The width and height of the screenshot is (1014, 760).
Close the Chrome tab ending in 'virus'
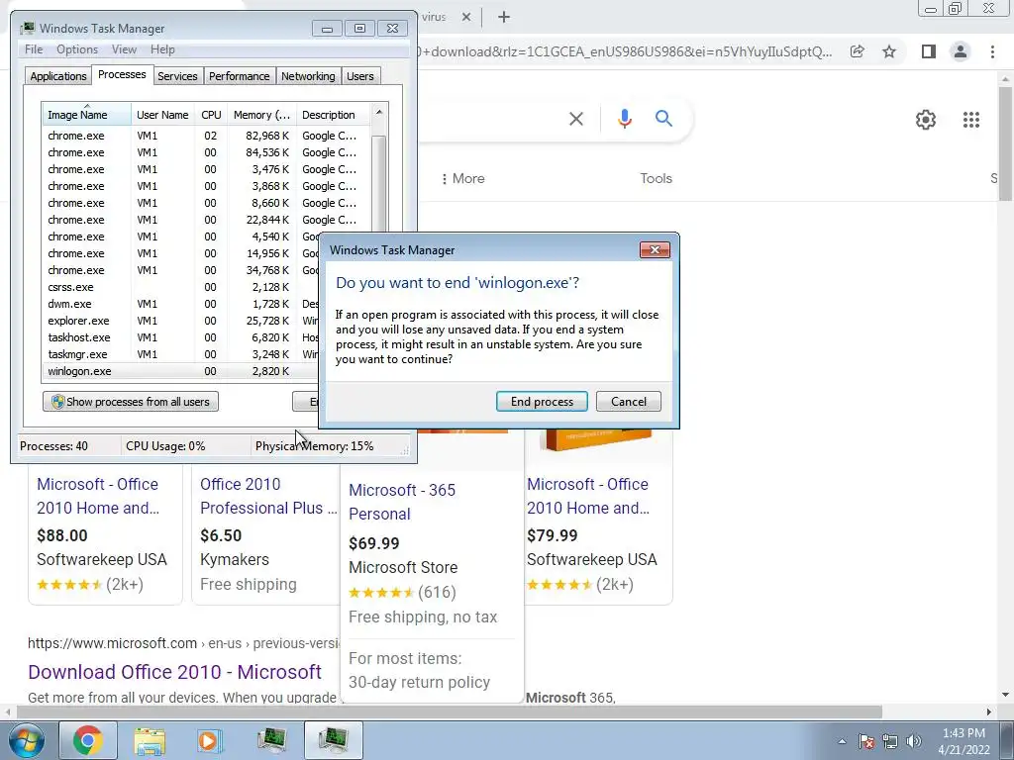[466, 17]
